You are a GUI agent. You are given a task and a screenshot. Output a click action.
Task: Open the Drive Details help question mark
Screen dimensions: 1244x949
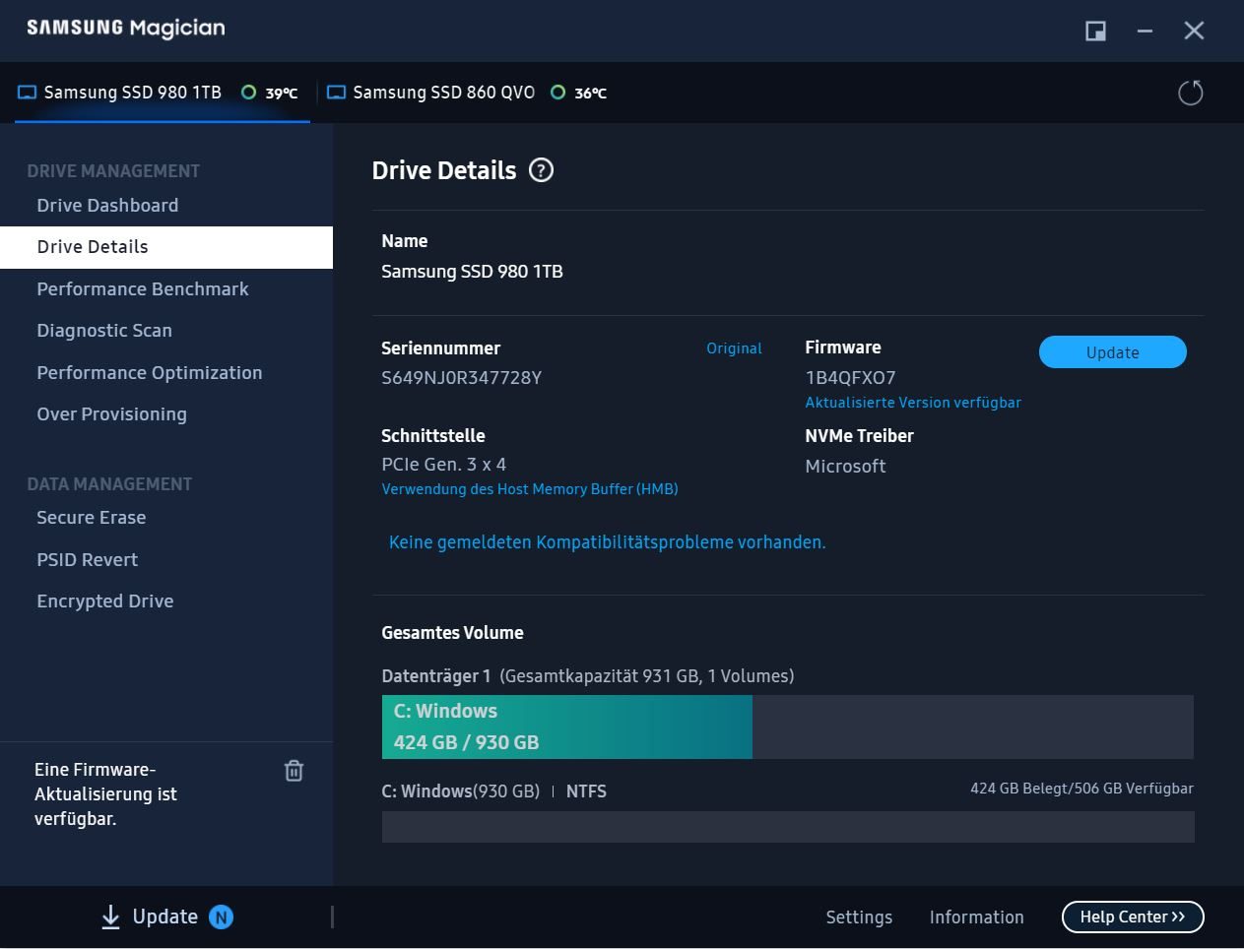coord(541,170)
